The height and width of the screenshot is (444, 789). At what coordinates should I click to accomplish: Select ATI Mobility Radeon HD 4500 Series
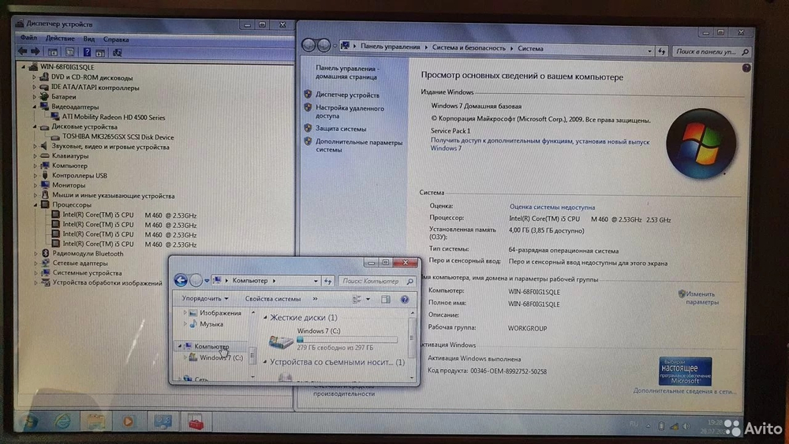113,118
